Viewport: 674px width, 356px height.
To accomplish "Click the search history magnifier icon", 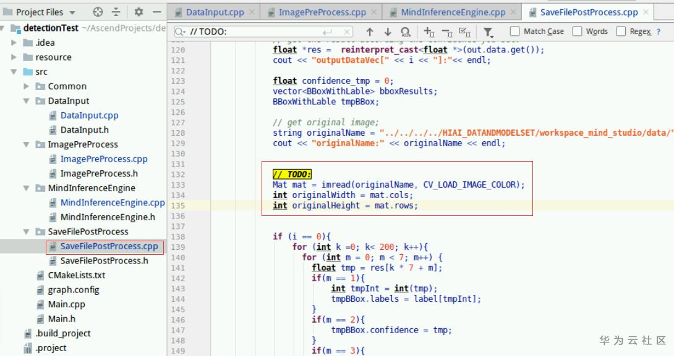I will (x=180, y=31).
